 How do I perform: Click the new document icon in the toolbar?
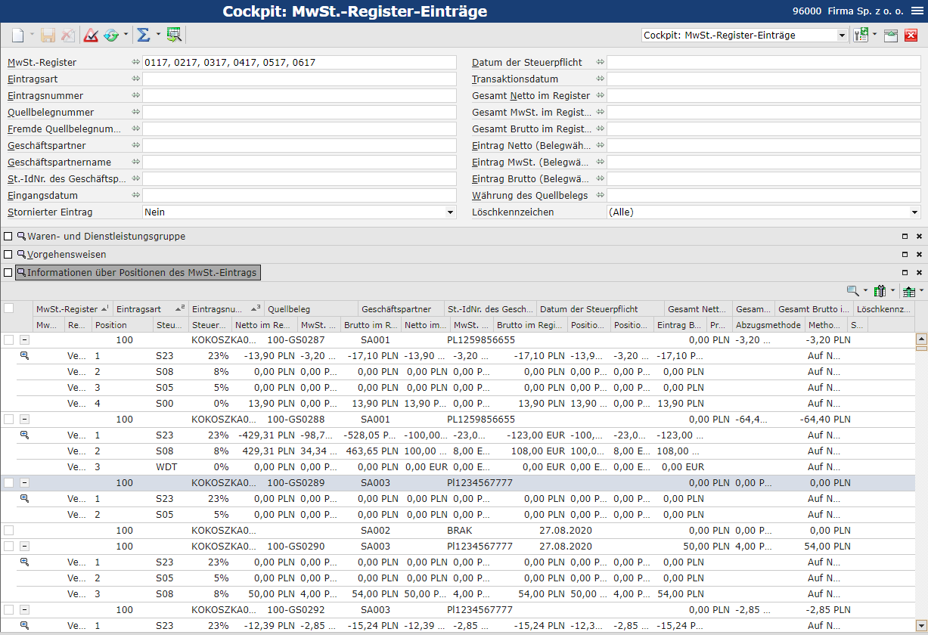click(18, 35)
